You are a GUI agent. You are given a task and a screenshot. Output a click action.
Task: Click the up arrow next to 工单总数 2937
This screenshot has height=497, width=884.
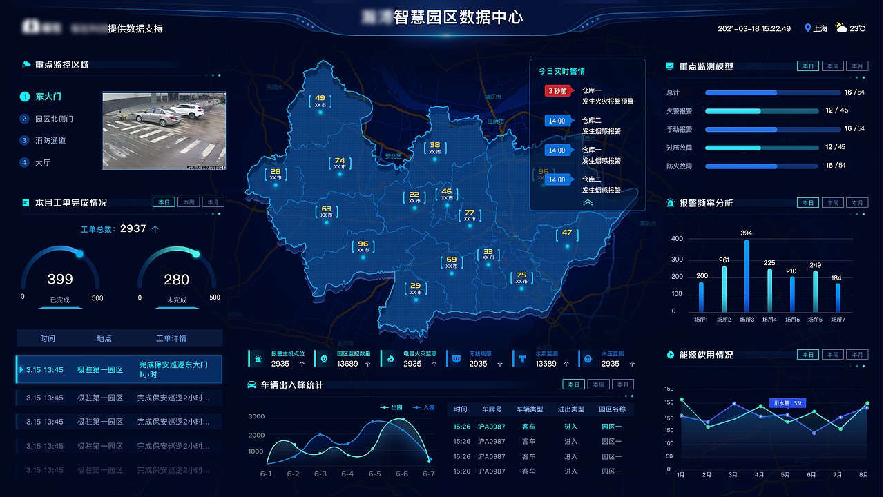[155, 229]
